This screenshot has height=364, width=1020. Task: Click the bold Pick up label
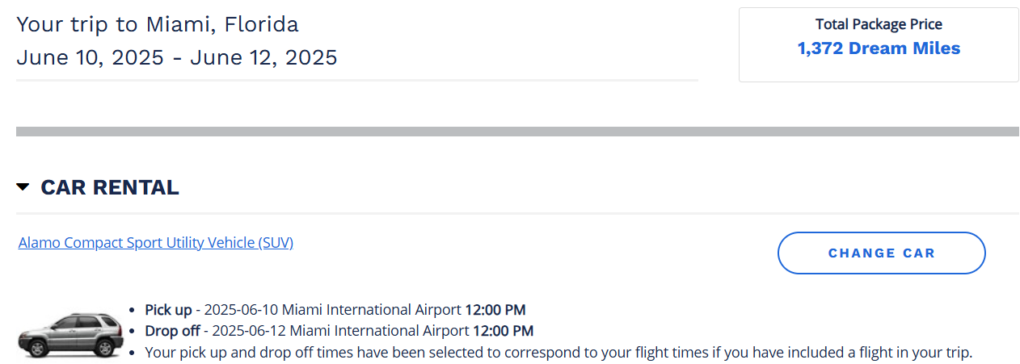(168, 310)
